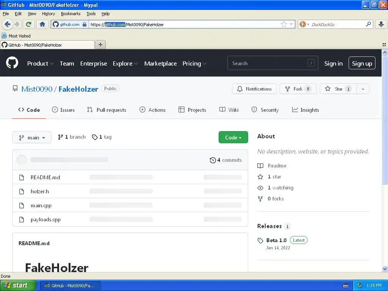This screenshot has height=291, width=388.
Task: Click the commit history clock icon
Action: [x=213, y=160]
